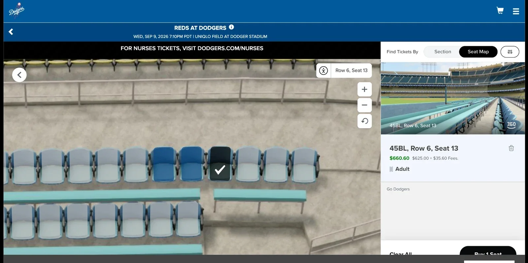Viewport: 528px width, 263px height.
Task: Click the Go Dodgers text
Action: coord(398,189)
